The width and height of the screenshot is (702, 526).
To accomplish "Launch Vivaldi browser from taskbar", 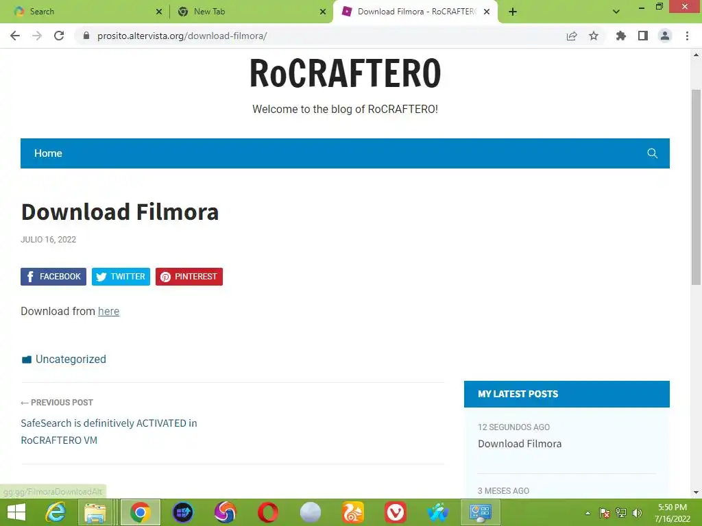I will coord(396,512).
